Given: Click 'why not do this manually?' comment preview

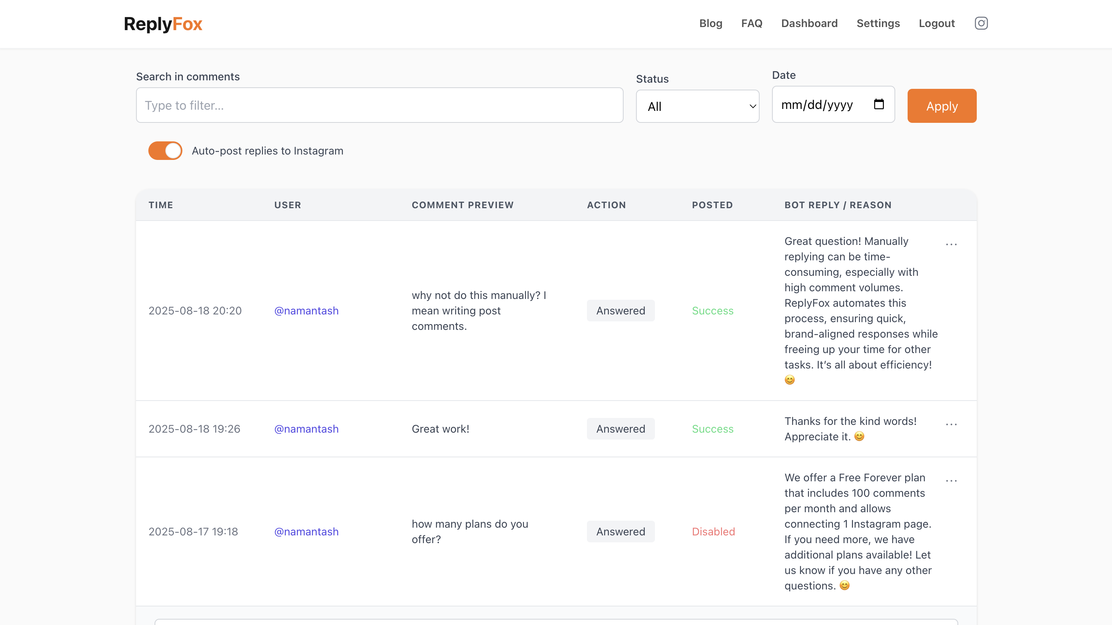Looking at the screenshot, I should 479,311.
